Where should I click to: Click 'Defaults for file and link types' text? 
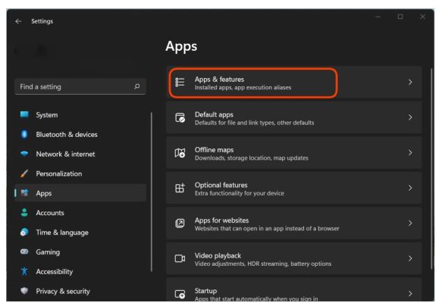click(235, 123)
